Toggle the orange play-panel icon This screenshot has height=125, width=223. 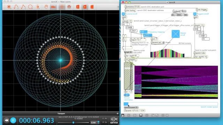pos(85,7)
